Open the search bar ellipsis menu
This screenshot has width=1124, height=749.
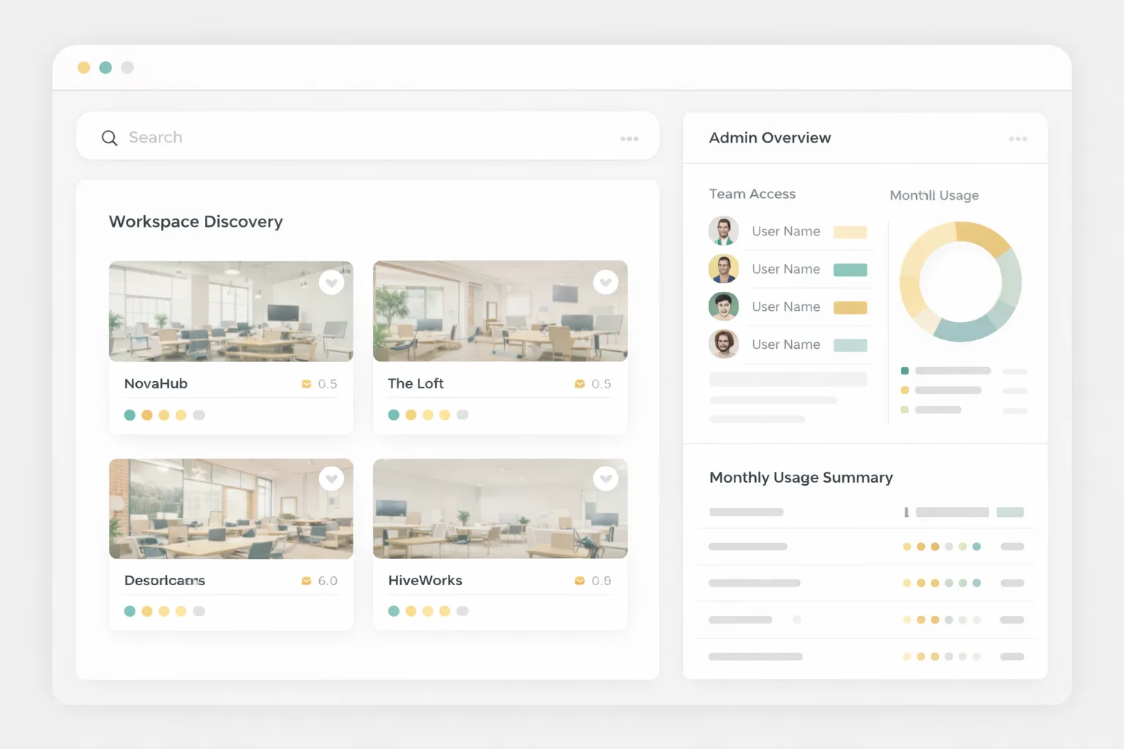[x=629, y=138]
